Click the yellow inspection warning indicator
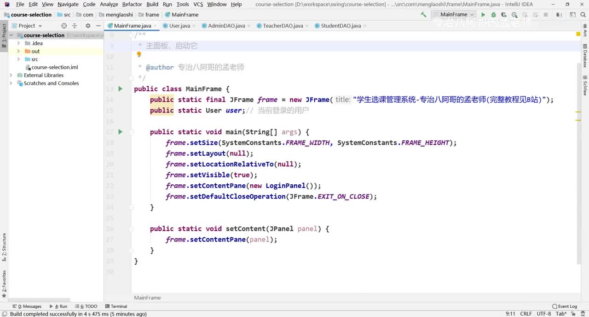The image size is (589, 317). pos(578,34)
